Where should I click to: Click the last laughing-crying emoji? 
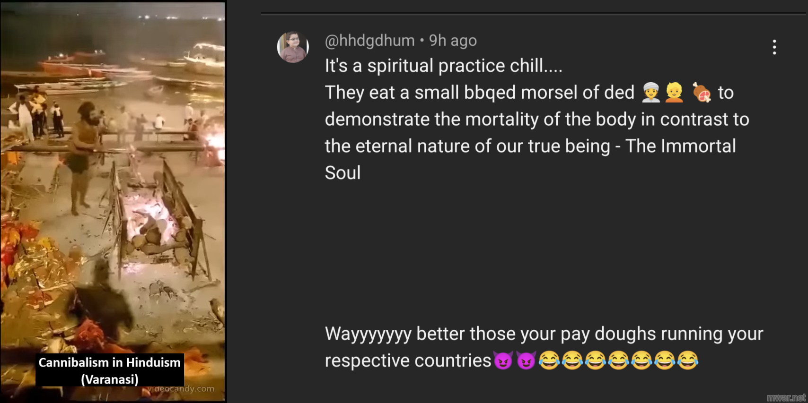688,360
